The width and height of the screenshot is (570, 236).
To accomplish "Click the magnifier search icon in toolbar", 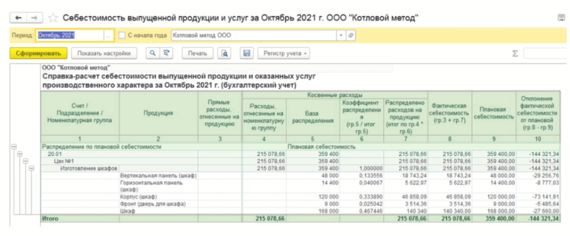I will coord(151,53).
